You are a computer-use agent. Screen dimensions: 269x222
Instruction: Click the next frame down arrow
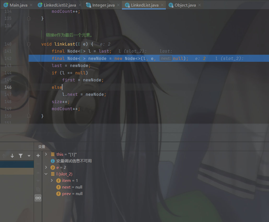pyautogui.click(x=12, y=156)
